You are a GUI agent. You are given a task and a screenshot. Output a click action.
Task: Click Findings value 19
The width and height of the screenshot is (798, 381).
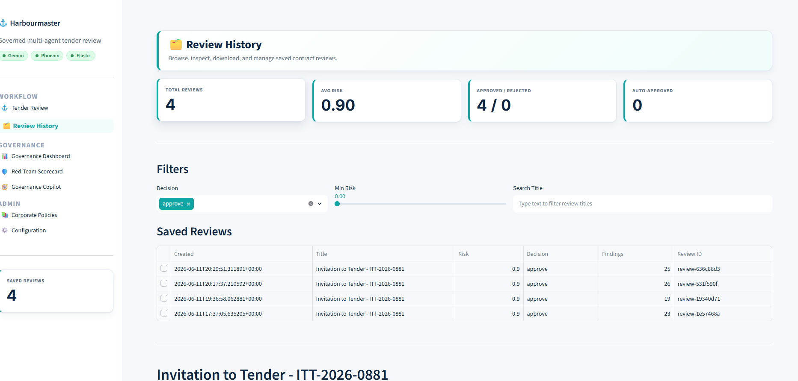point(636,299)
